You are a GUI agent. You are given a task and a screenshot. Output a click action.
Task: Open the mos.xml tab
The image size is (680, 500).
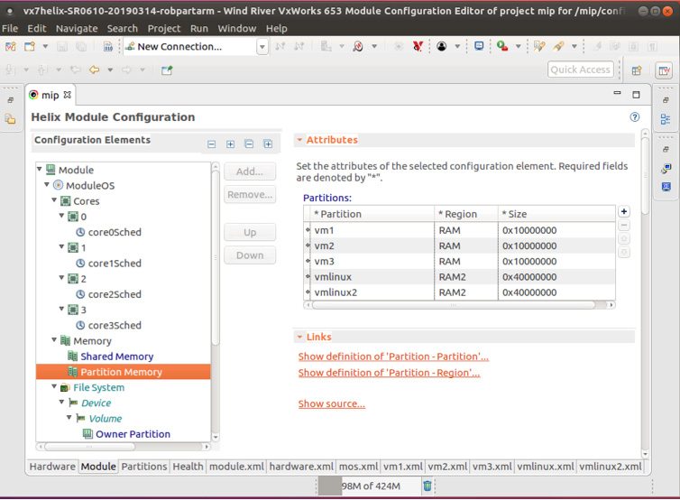tap(358, 467)
